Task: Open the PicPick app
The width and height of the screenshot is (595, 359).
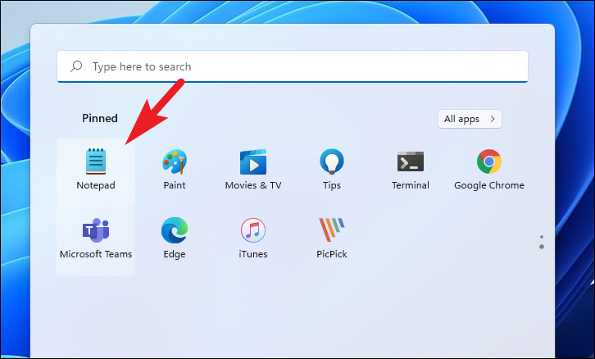Action: (x=332, y=238)
